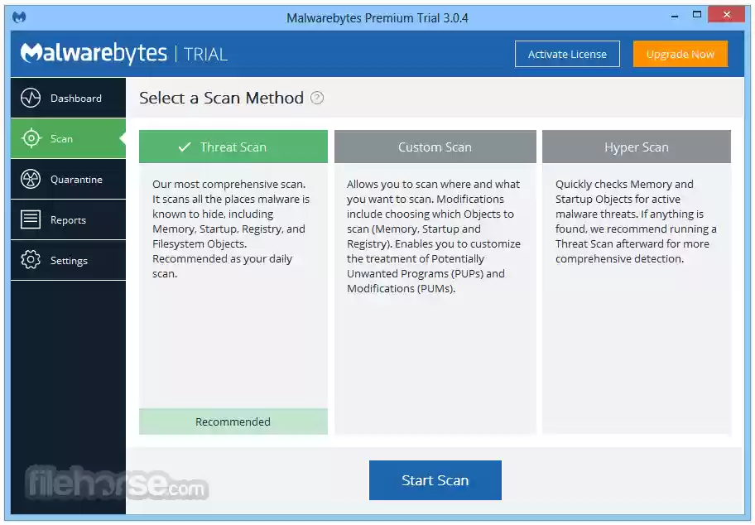Click the checkmark icon on Threat Scan
The width and height of the screenshot is (755, 525).
tap(185, 147)
